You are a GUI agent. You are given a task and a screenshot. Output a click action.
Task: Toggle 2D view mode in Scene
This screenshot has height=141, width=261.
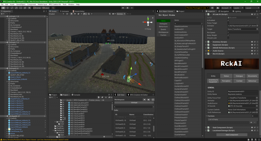coord(67,14)
